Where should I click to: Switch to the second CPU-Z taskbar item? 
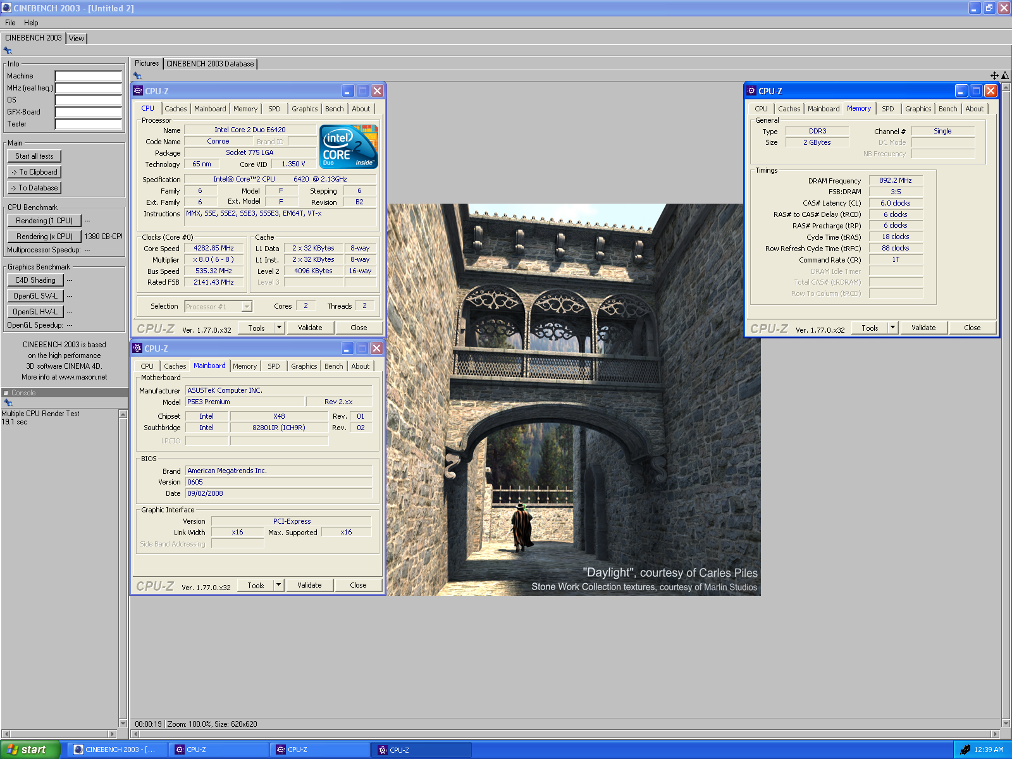tap(319, 750)
